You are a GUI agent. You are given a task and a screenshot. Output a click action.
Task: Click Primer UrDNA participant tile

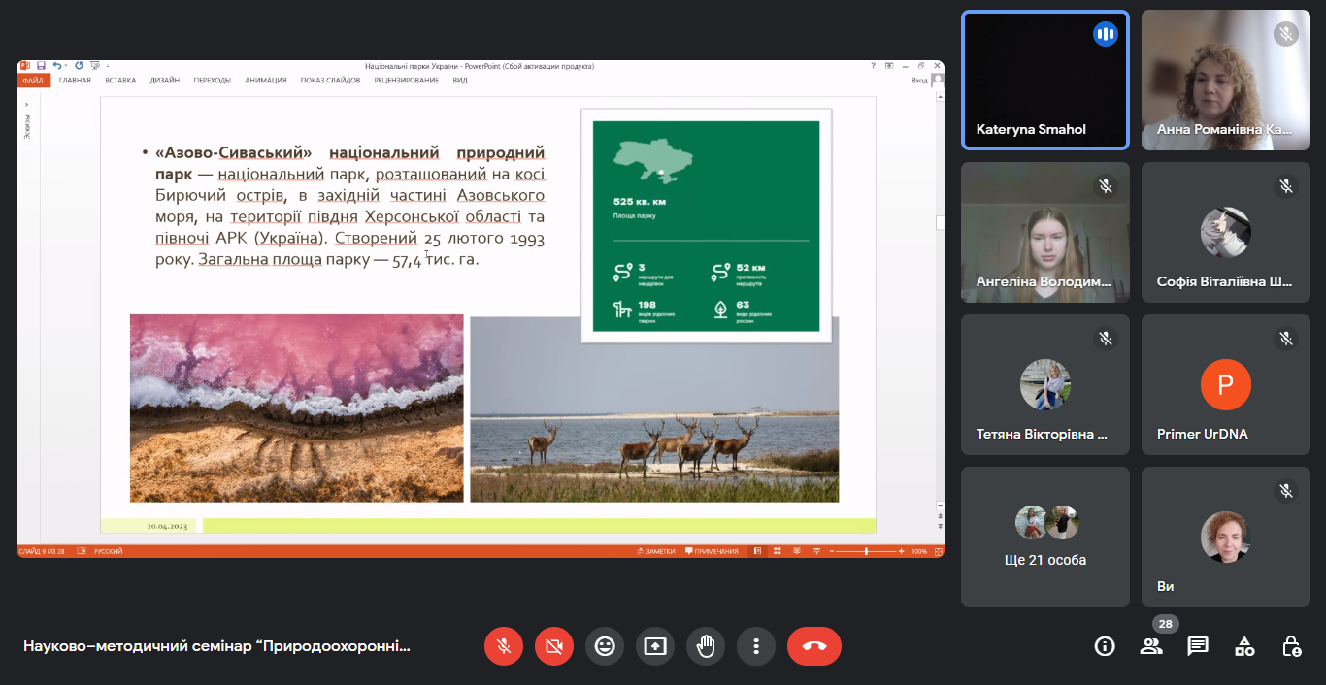tap(1225, 384)
